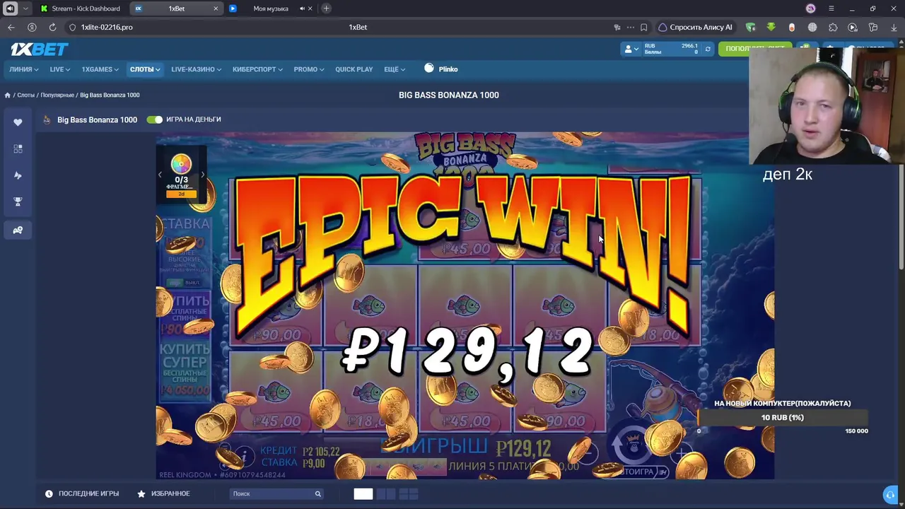Open the support chat headset icon
The image size is (905, 509).
[890, 494]
